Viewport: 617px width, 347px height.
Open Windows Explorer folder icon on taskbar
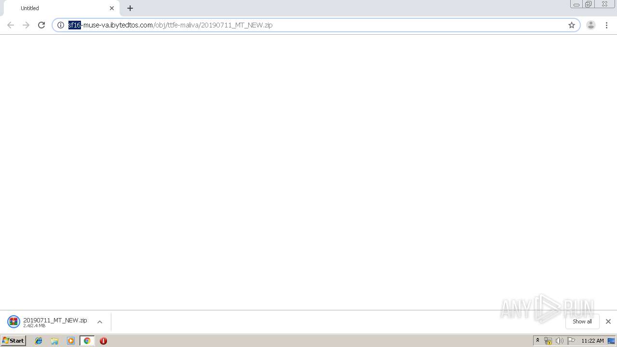(54, 341)
